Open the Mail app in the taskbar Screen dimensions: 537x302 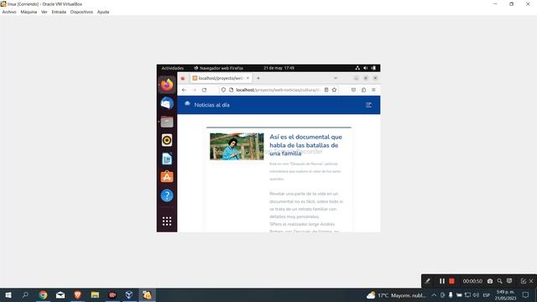60,294
